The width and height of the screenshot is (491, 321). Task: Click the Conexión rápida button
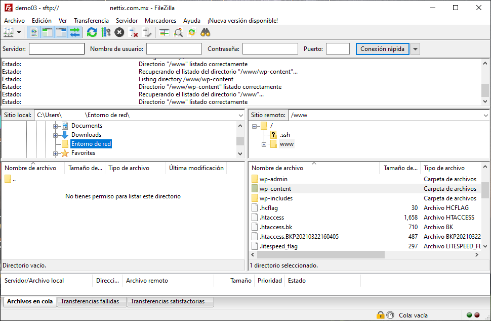[x=382, y=49]
